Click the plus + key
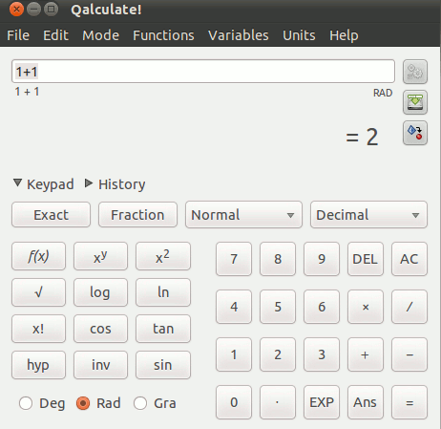Screen dimensions: 441x429 366,354
